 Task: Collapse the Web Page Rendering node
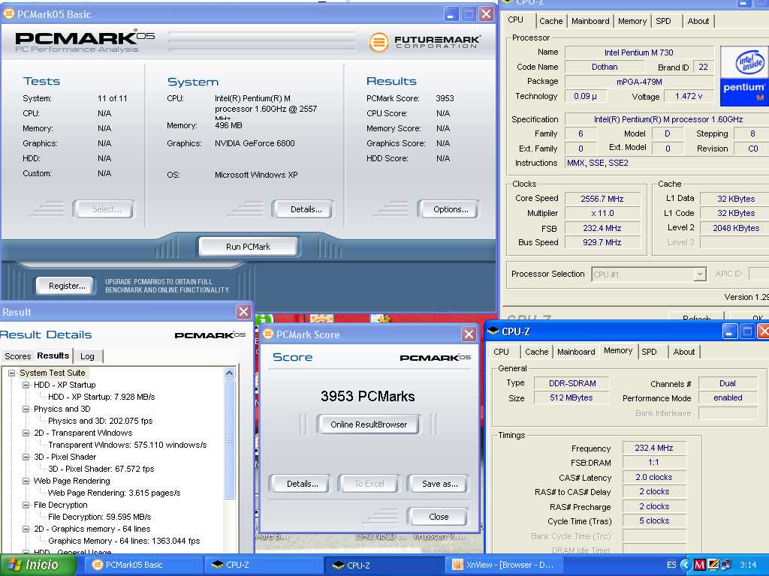26,481
